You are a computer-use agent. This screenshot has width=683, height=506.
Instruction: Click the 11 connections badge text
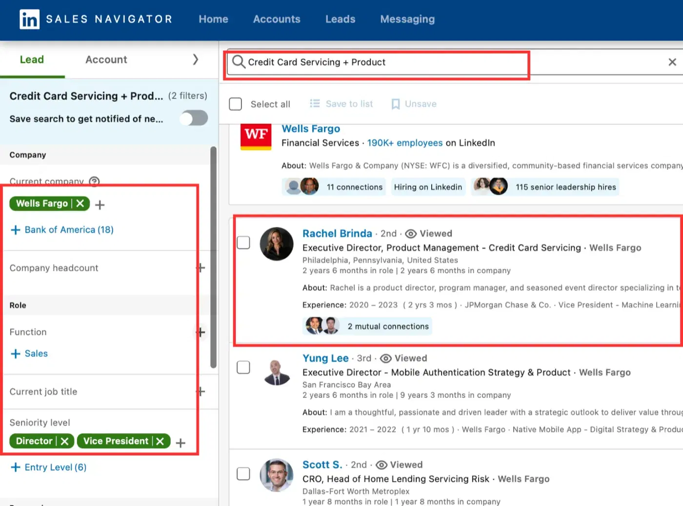[x=355, y=187]
